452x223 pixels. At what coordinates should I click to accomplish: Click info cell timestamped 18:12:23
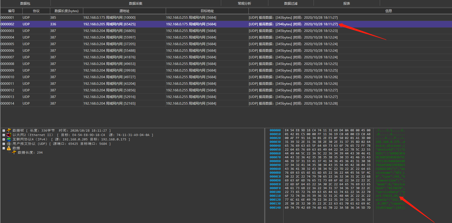pyautogui.click(x=293, y=31)
